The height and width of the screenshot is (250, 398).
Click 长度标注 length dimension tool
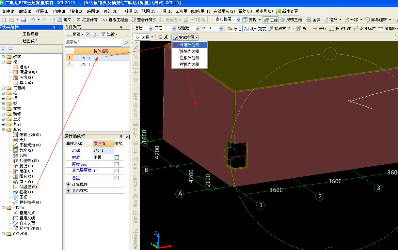[x=340, y=29]
